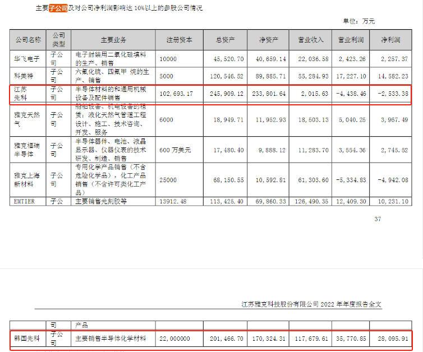Click EMTIER registered capital 13912.48
The width and height of the screenshot is (423, 352).
coord(173,201)
